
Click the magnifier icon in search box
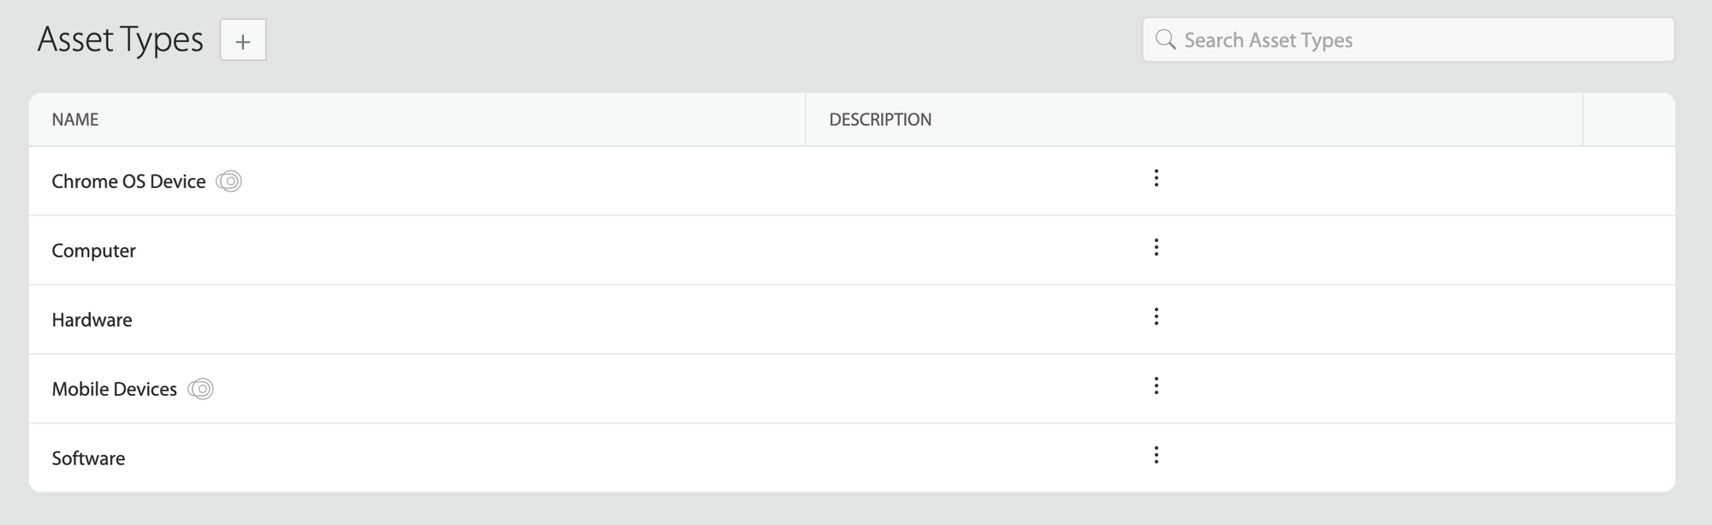pos(1165,39)
